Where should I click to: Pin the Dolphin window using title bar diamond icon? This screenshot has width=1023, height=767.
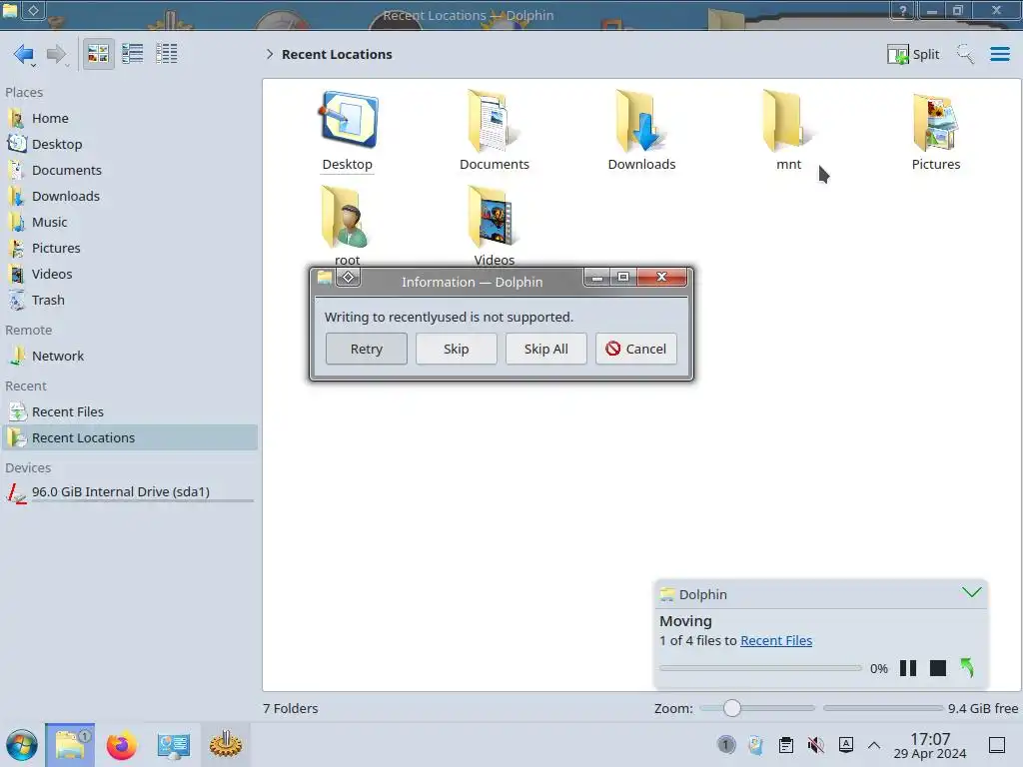pos(34,10)
